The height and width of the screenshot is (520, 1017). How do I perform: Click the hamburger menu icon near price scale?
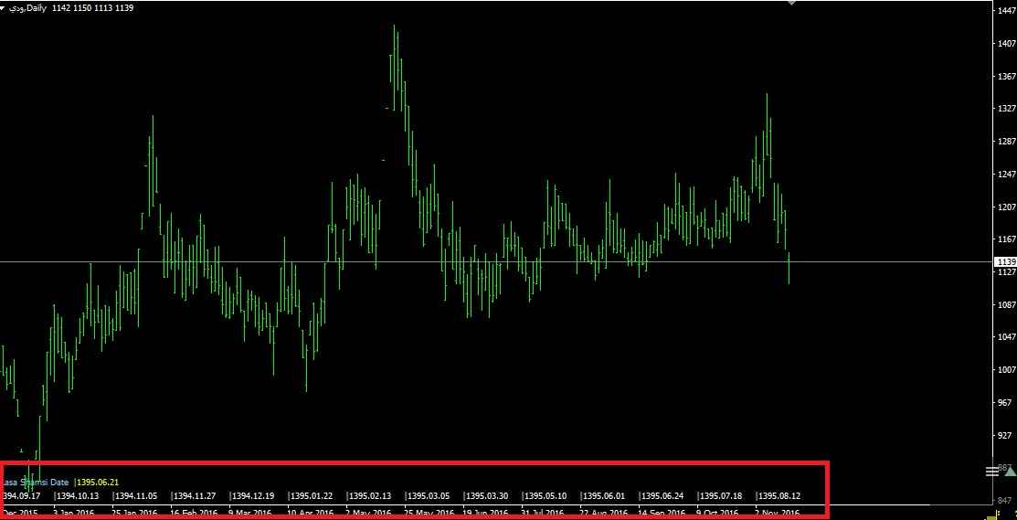992,471
